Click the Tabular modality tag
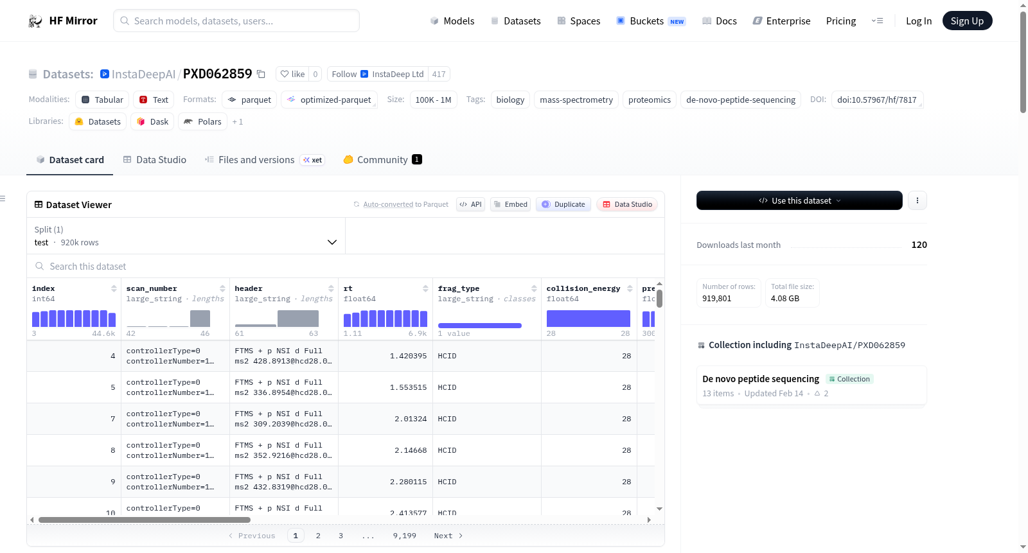This screenshot has height=553, width=1028. pyautogui.click(x=102, y=100)
